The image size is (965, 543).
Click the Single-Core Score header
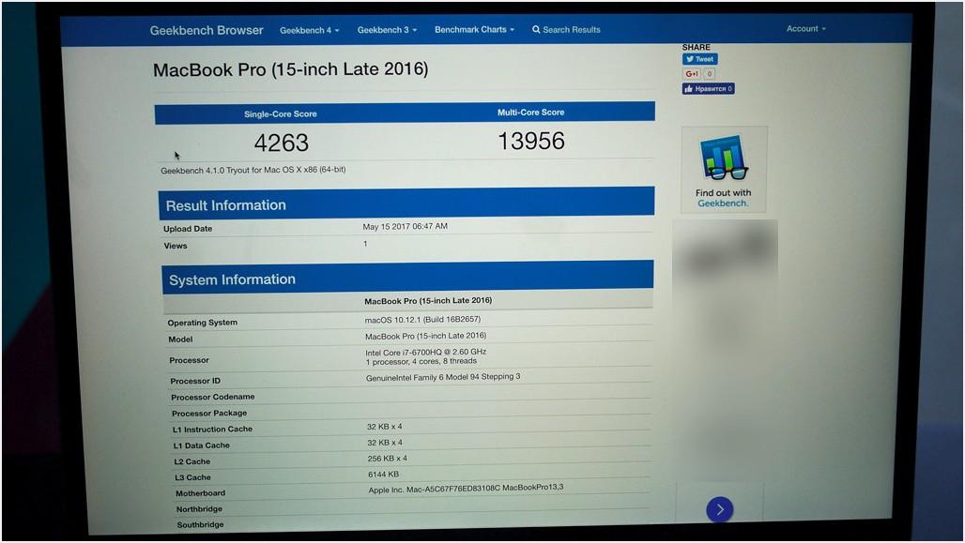(281, 113)
